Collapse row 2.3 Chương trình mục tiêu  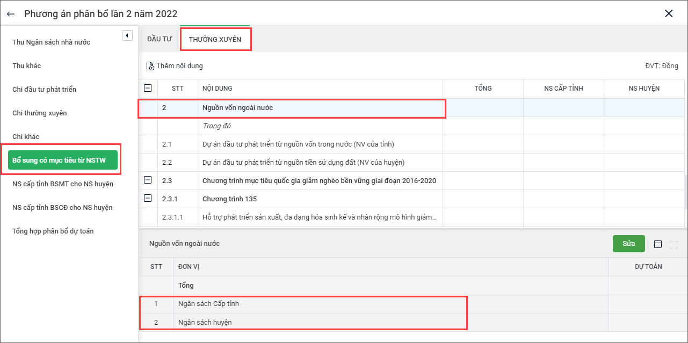[x=148, y=180]
